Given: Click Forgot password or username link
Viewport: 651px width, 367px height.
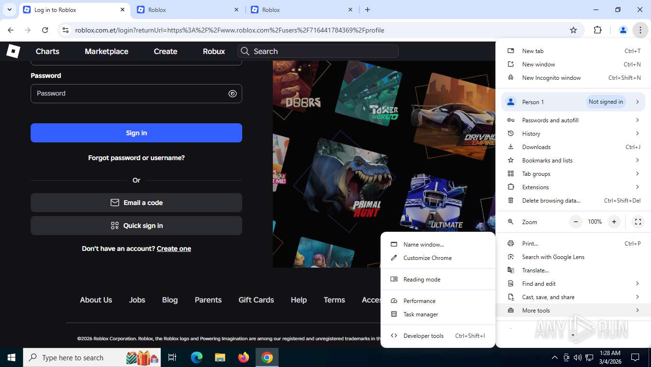Looking at the screenshot, I should pos(136,158).
